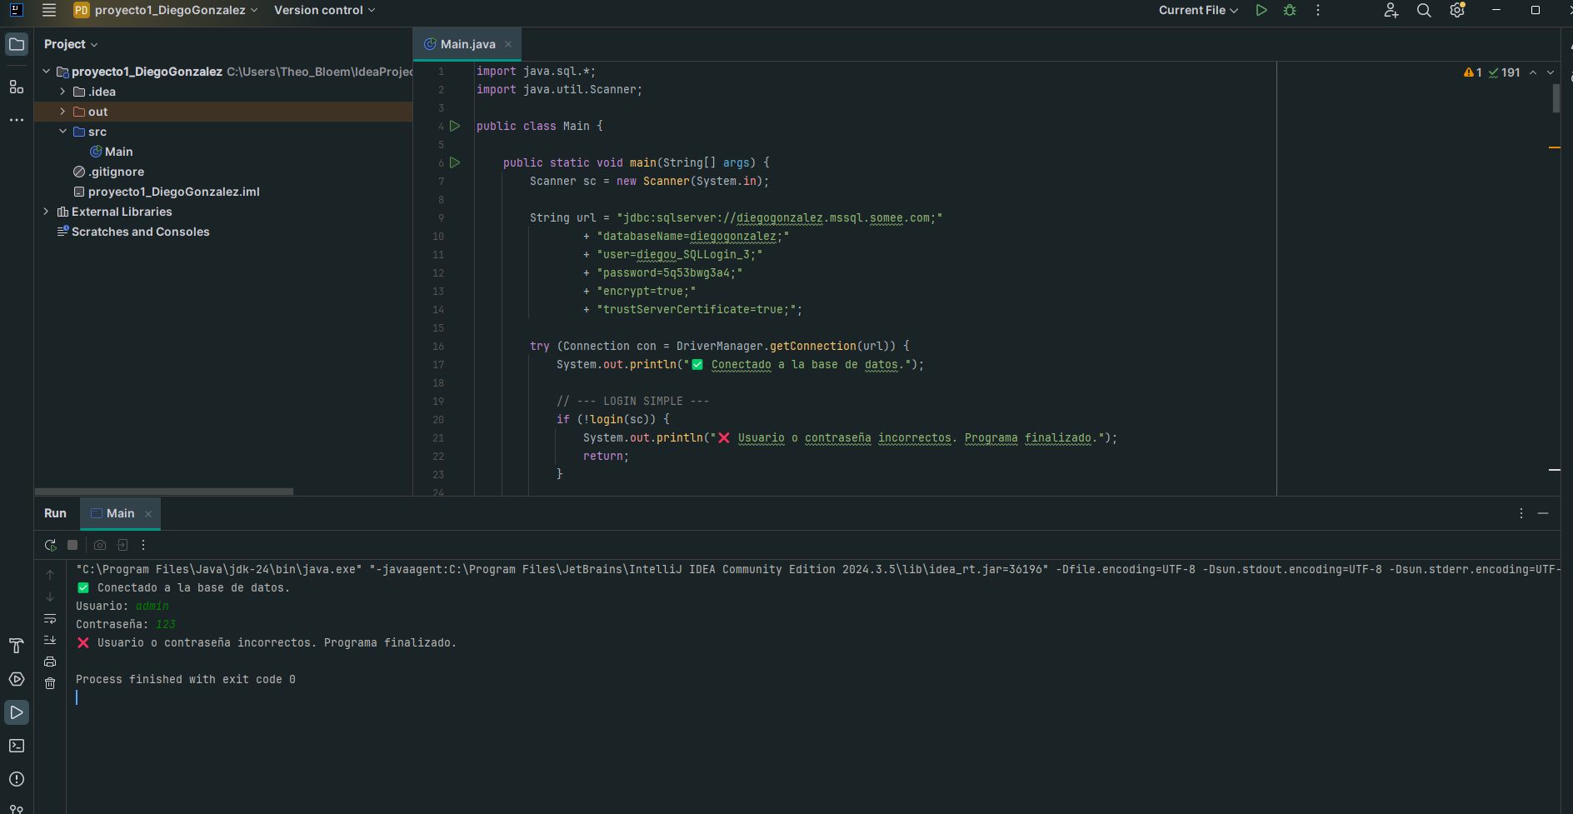Open the Build hammer tool window
1573x814 pixels.
pyautogui.click(x=17, y=646)
